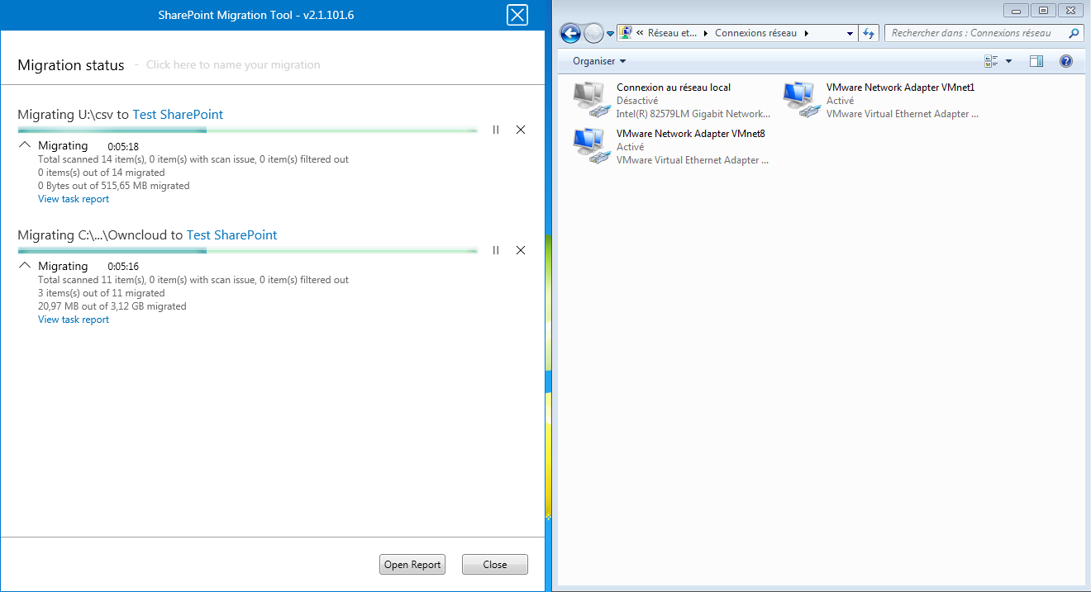Click to name your migration field

point(233,65)
